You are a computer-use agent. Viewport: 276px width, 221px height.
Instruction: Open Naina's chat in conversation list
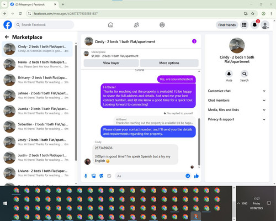pyautogui.click(x=38, y=65)
